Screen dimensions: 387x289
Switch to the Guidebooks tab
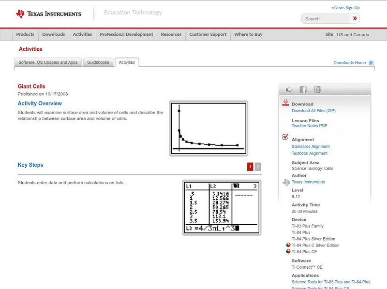point(98,62)
